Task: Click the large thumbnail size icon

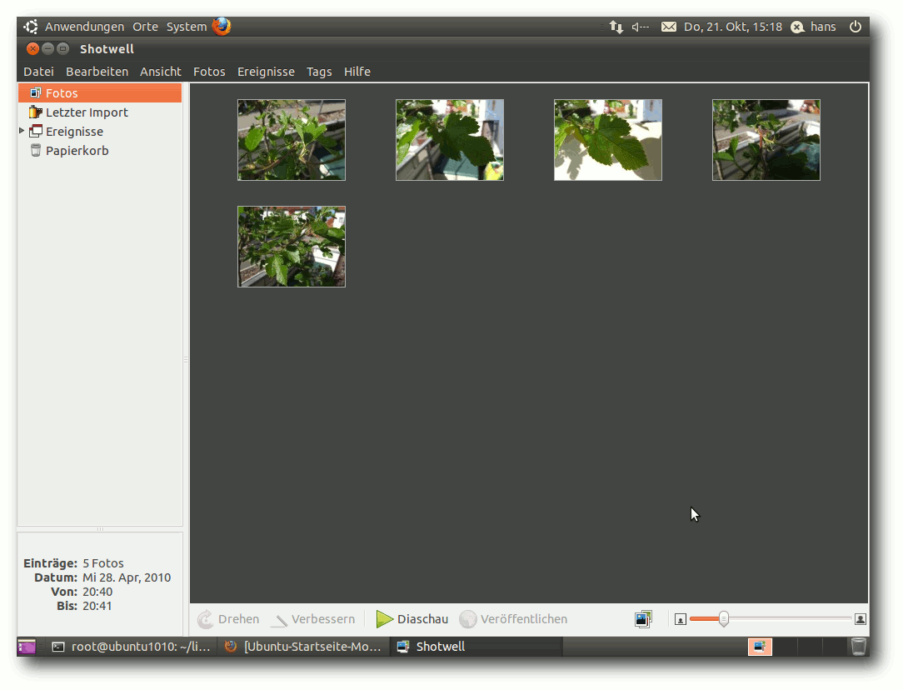Action: tap(861, 619)
